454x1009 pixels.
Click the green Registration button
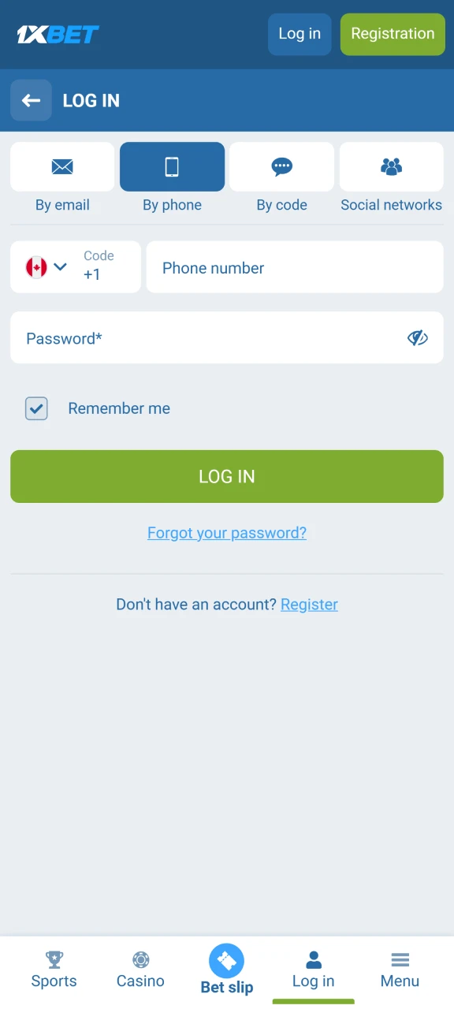[392, 34]
